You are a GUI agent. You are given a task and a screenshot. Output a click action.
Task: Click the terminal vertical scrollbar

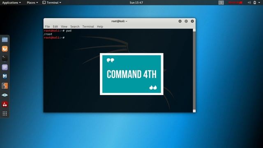(194, 70)
